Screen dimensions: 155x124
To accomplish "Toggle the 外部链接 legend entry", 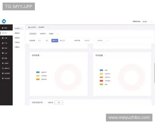I will (41, 76).
